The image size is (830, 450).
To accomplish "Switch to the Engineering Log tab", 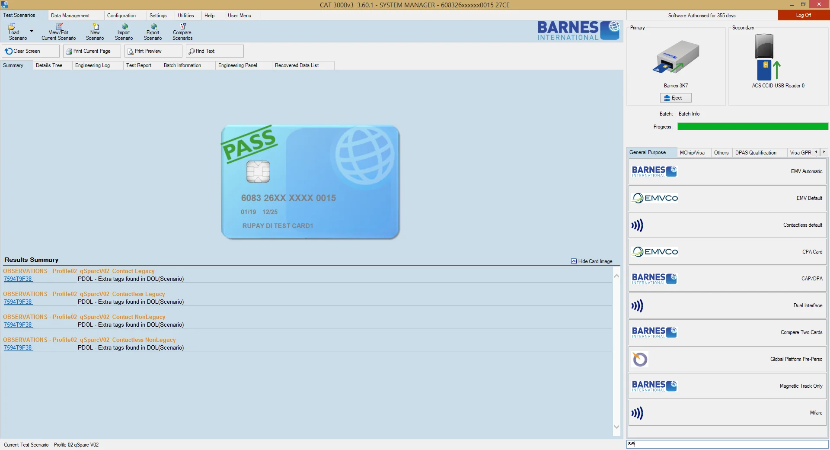I will [92, 65].
